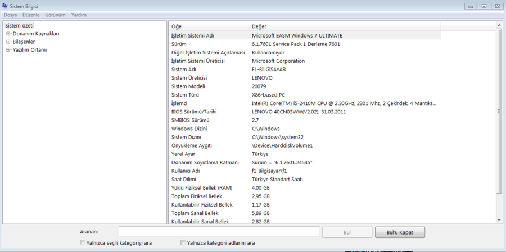Click the scrollbar down arrow
The width and height of the screenshot is (506, 252).
[x=499, y=220]
